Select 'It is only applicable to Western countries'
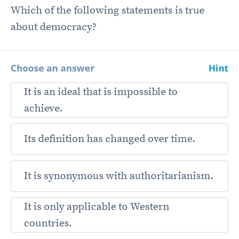This screenshot has height=239, width=239. 119,215
